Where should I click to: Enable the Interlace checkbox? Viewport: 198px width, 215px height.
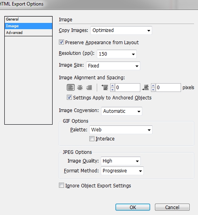(92, 138)
